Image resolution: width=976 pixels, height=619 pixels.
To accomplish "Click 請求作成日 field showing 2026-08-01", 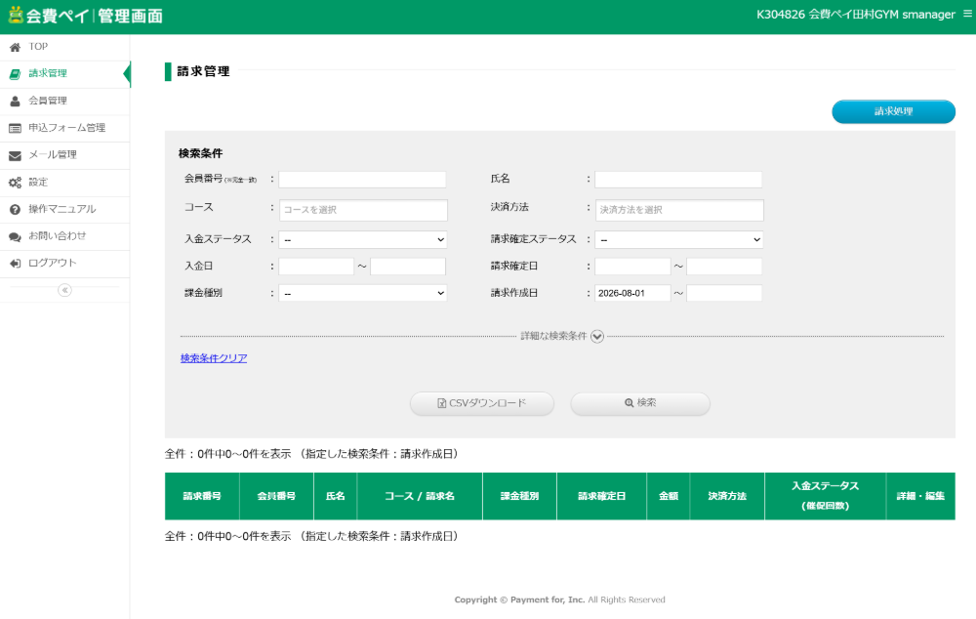I will tap(632, 293).
